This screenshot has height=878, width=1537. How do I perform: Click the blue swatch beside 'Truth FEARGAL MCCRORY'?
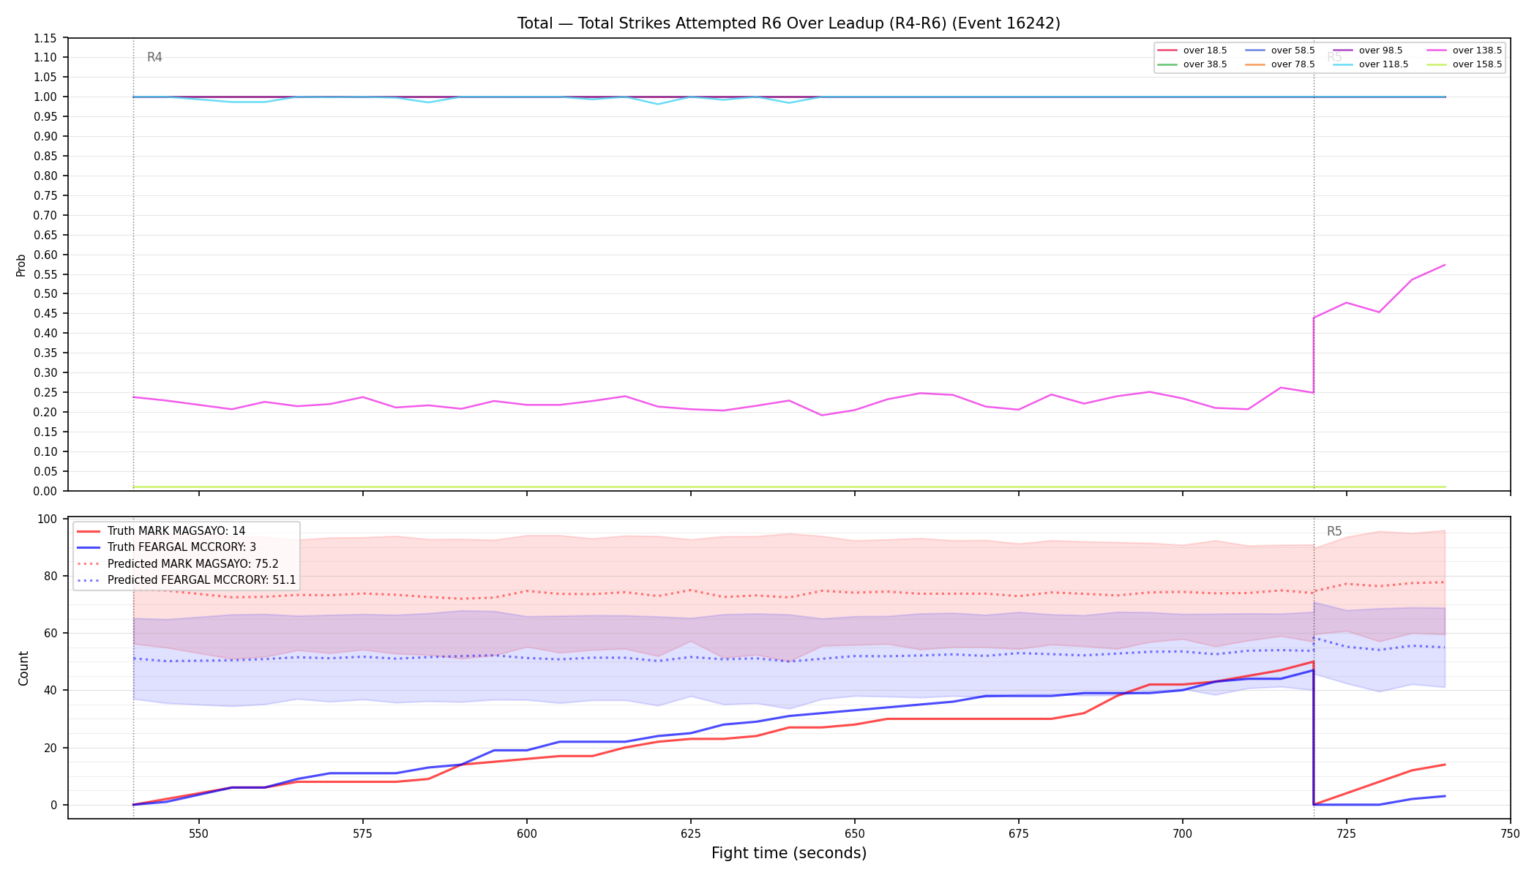point(89,547)
